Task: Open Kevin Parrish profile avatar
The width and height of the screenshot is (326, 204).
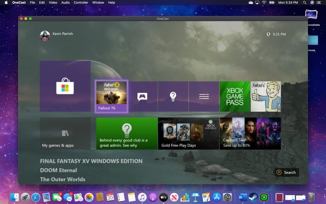Action: pyautogui.click(x=45, y=36)
